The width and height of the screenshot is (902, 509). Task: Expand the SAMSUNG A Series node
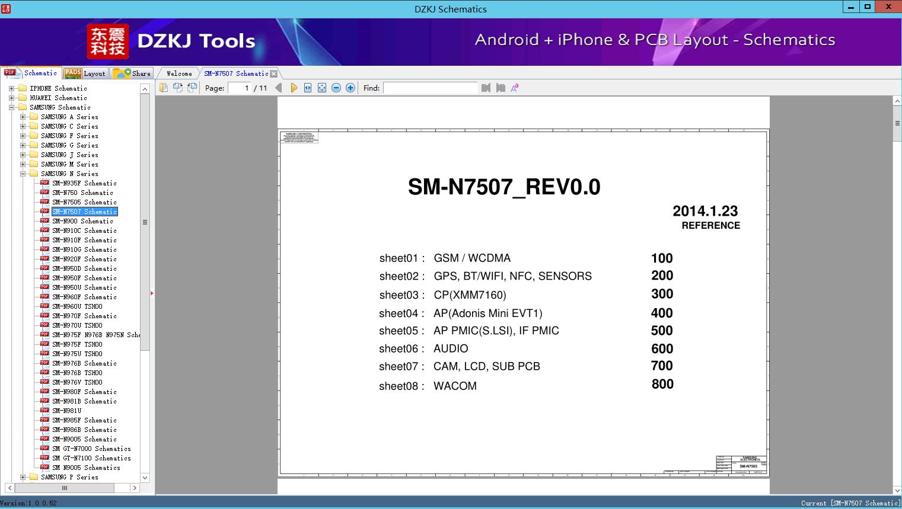tap(23, 117)
